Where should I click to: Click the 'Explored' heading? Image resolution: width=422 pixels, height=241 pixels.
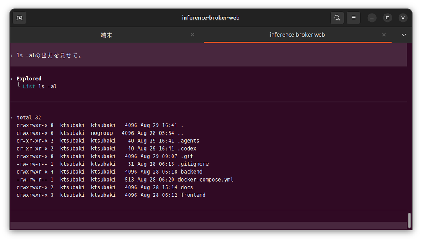coord(29,79)
